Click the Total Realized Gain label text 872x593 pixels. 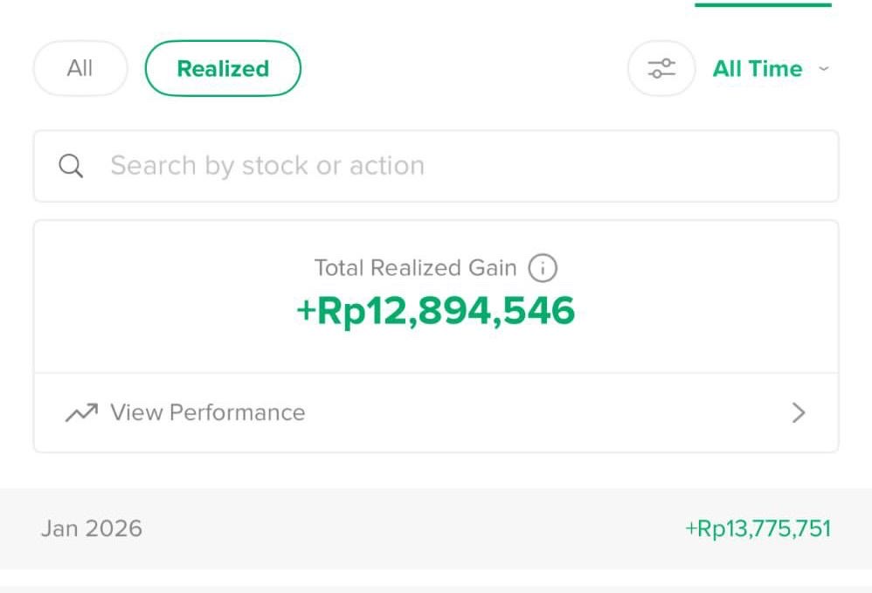point(415,268)
